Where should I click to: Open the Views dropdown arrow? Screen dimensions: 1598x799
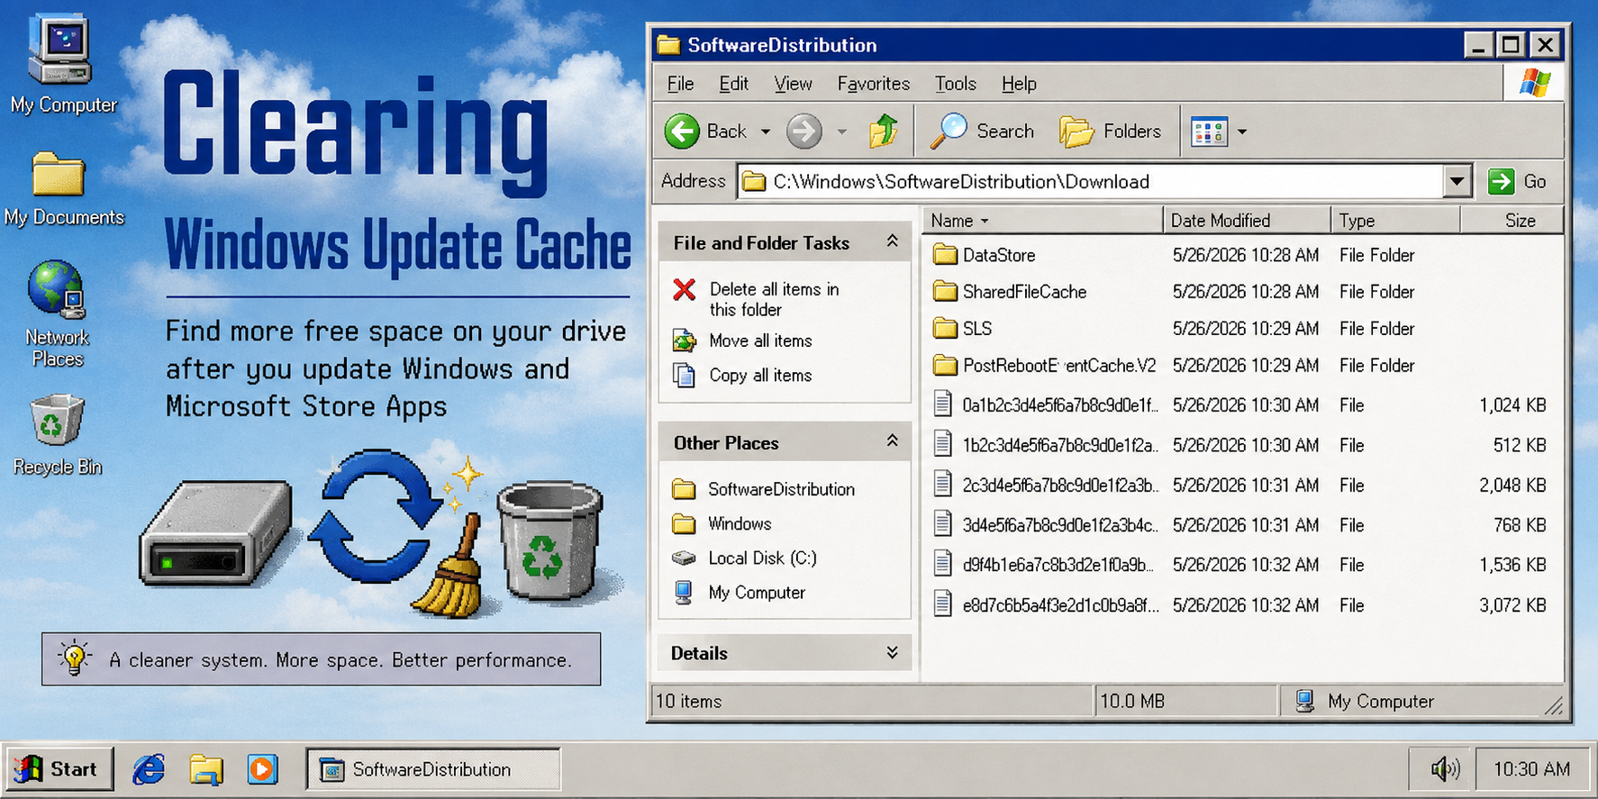tap(1242, 132)
